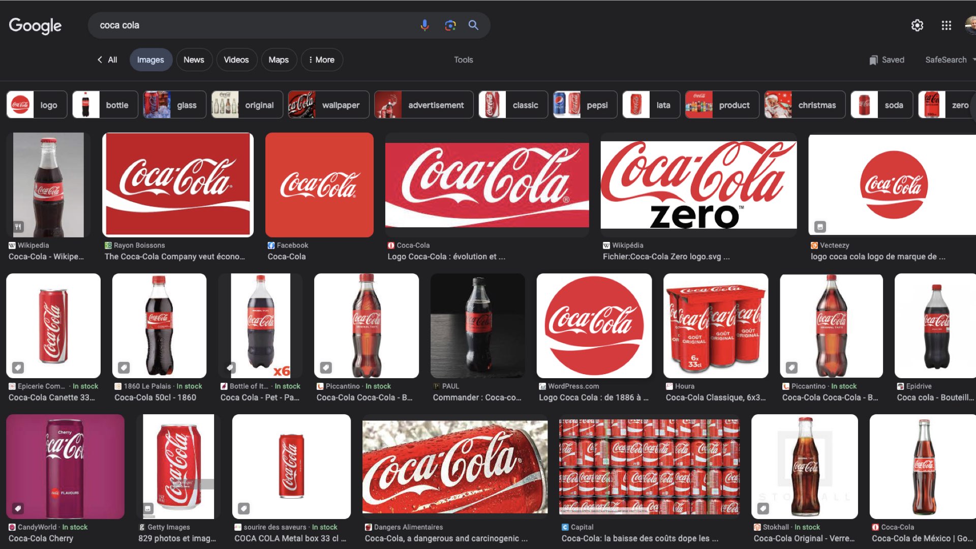Screen dimensions: 976x549
Task: Filter images by the glass chip
Action: 174,105
